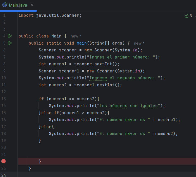Place cursor on 'import' keyword line 1

coord(26,15)
